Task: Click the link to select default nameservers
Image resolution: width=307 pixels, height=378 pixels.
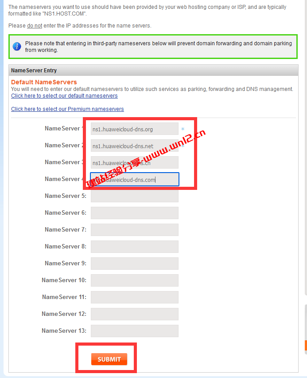Action: (64, 96)
